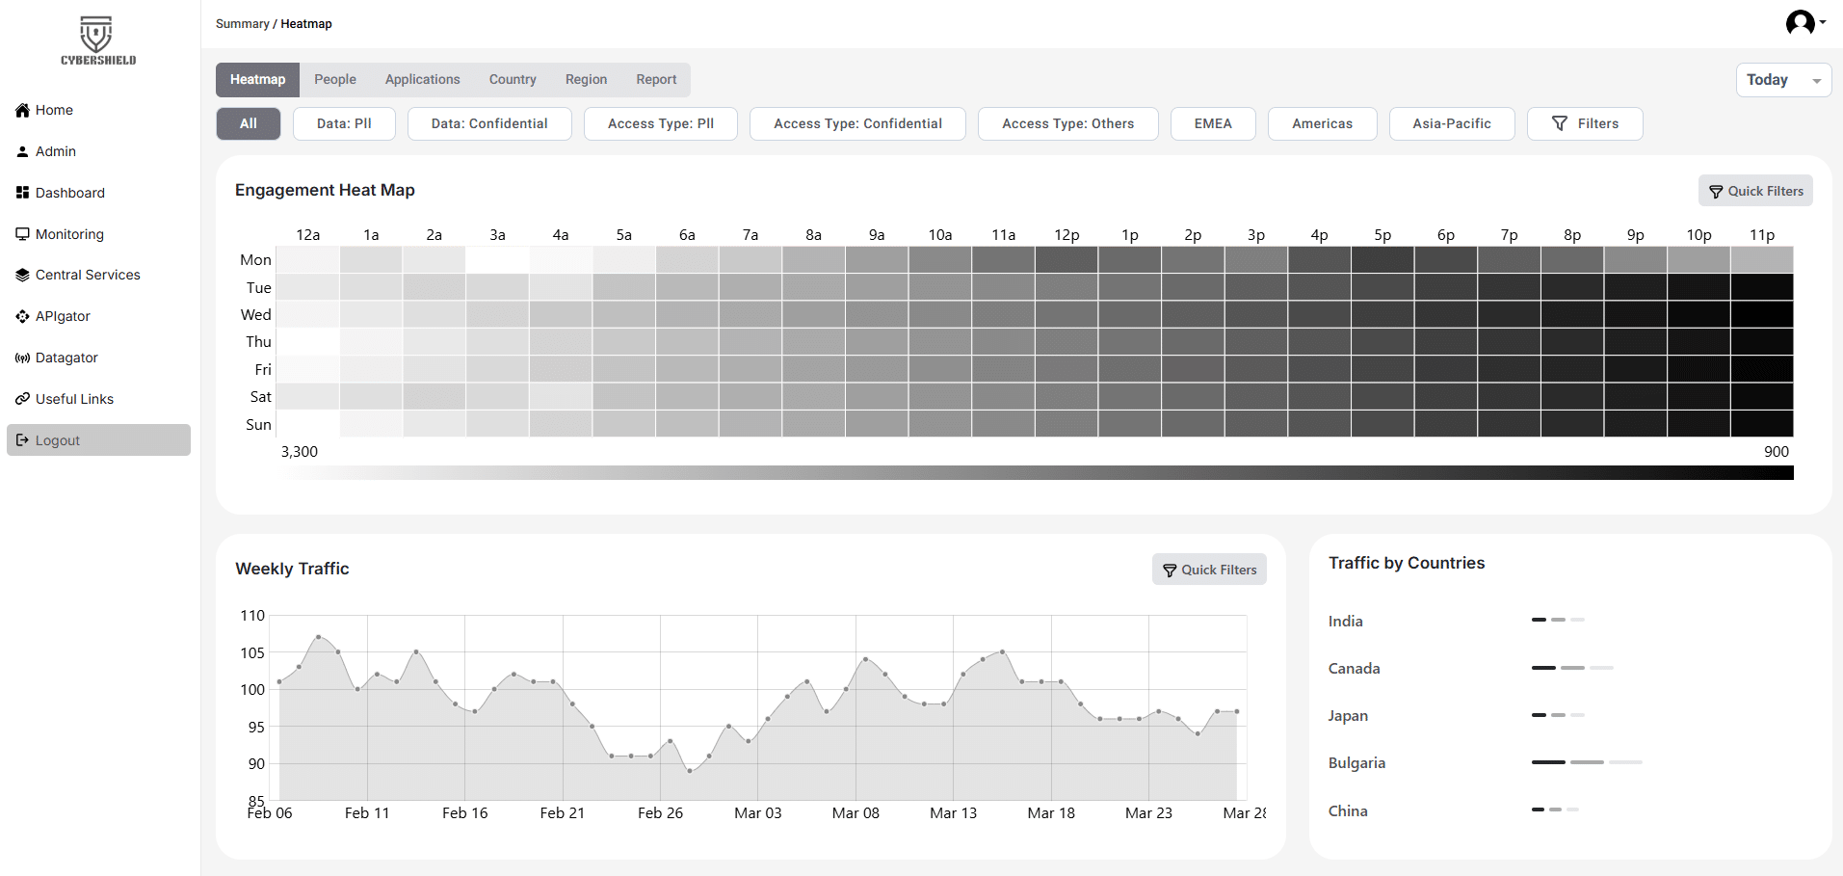
Task: Select the Admin person icon
Action: pyautogui.click(x=22, y=151)
